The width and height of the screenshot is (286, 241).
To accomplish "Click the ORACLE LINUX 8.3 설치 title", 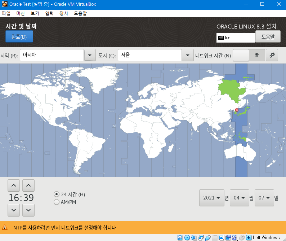I will 246,26.
